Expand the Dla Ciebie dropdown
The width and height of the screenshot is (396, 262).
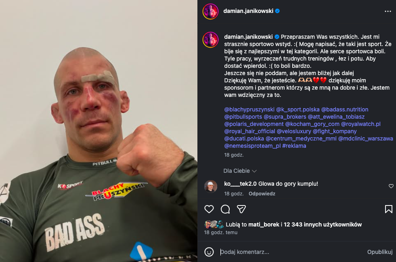pyautogui.click(x=240, y=171)
